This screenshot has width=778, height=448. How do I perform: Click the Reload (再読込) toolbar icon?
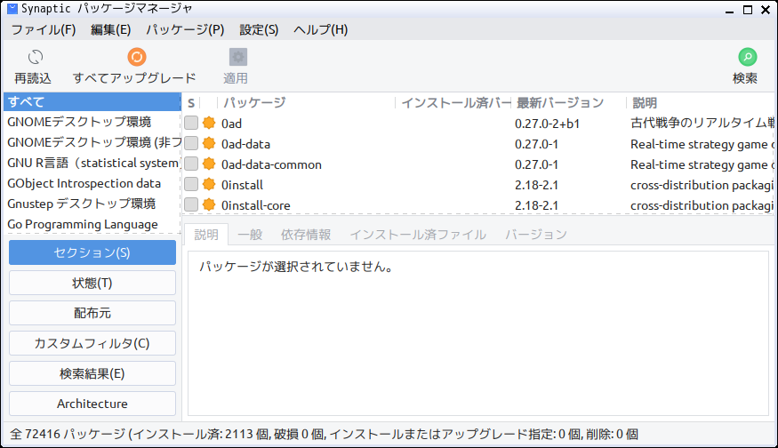click(33, 58)
